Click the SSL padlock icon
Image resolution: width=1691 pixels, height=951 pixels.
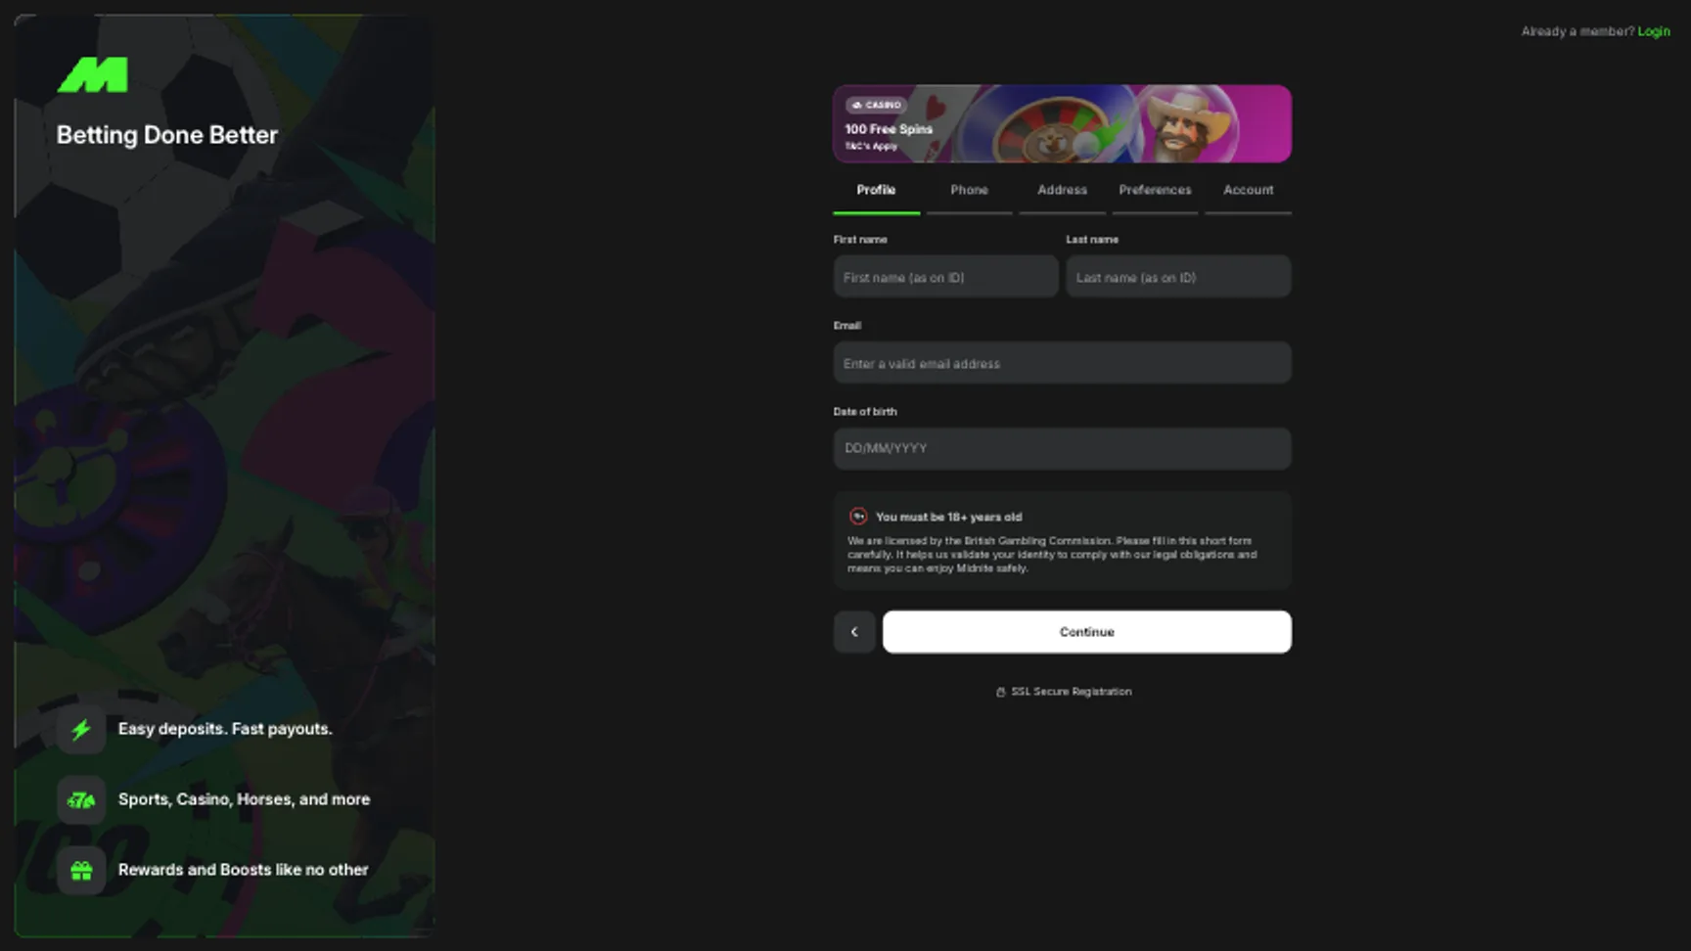(x=1000, y=691)
